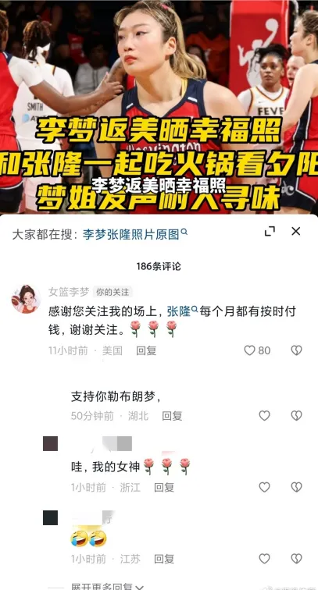Expand more replies with 展开更多回复
The image size is (318, 590).
[x=107, y=586]
